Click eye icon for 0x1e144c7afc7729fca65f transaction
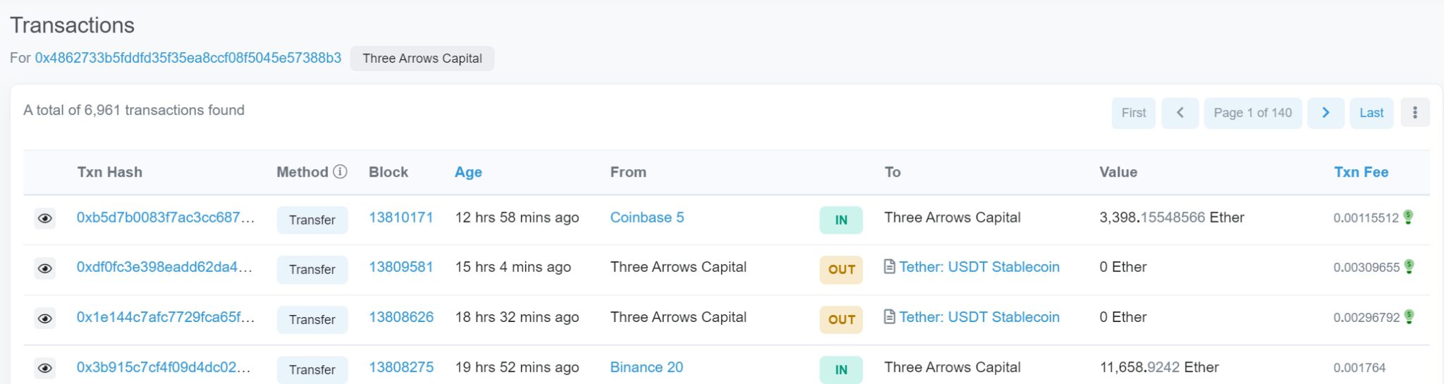 [44, 318]
